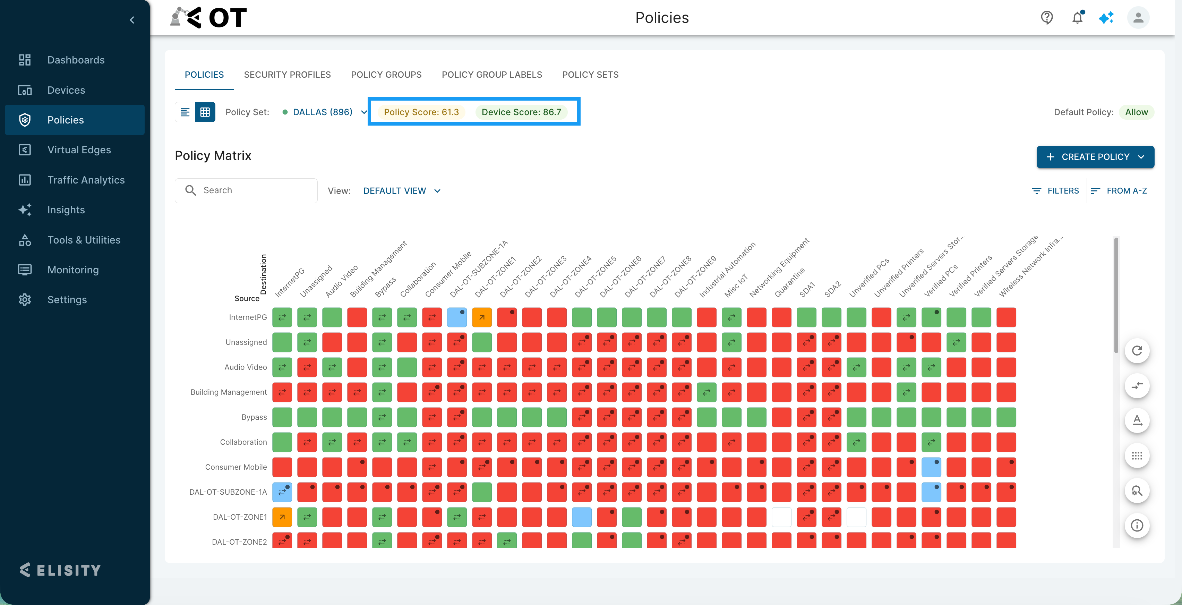This screenshot has height=605, width=1182.
Task: Open the help question mark icon
Action: pos(1047,17)
